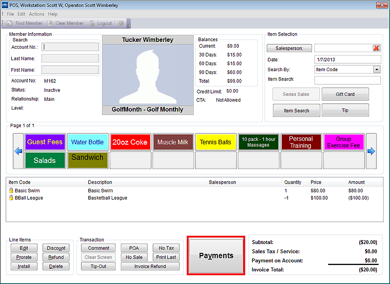Click the Payments button

(x=216, y=255)
